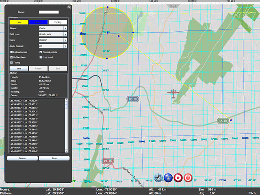Click the blue radio tower icon

[x=168, y=178]
